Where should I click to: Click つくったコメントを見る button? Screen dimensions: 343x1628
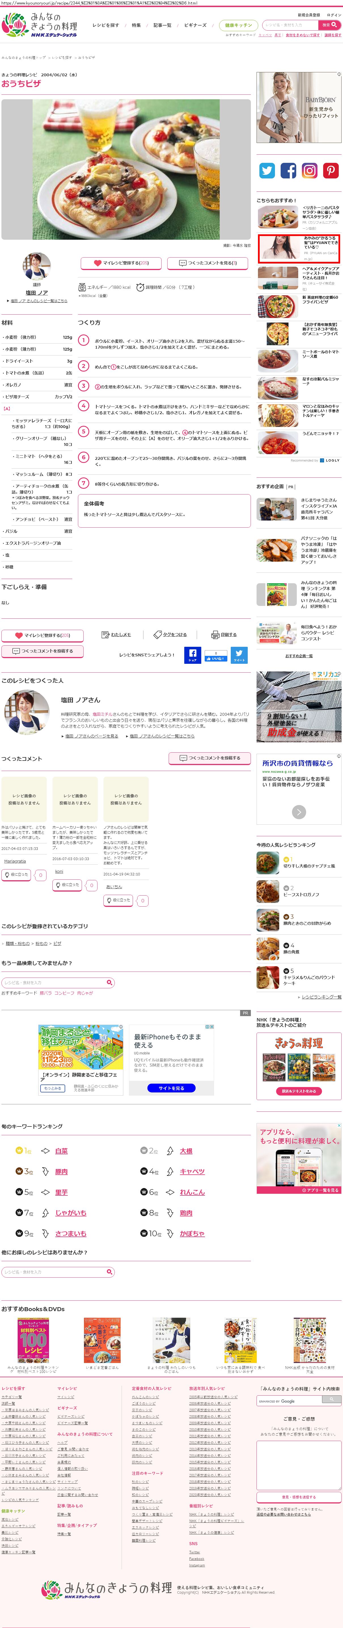click(x=208, y=263)
